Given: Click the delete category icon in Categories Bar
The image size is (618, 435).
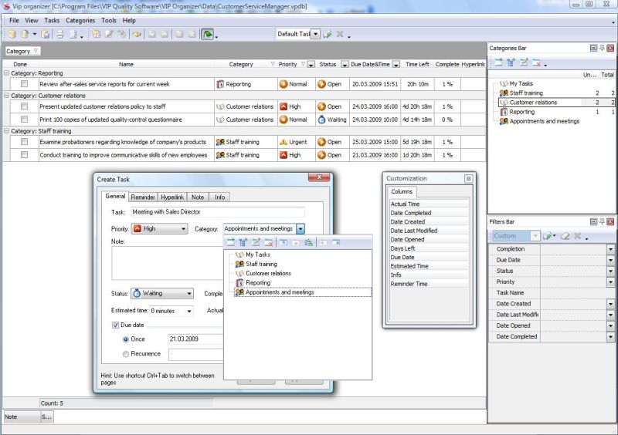Looking at the screenshot, I should click(x=536, y=62).
